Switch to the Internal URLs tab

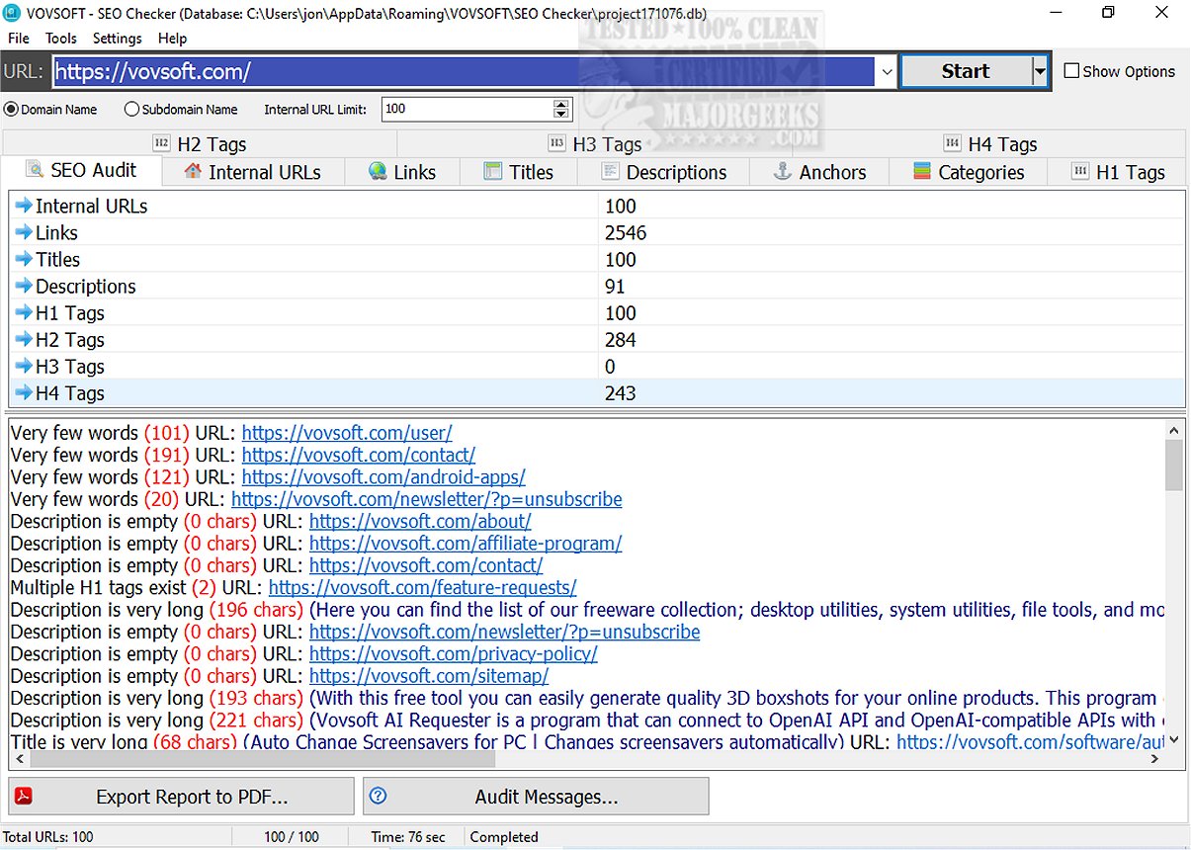pyautogui.click(x=254, y=172)
